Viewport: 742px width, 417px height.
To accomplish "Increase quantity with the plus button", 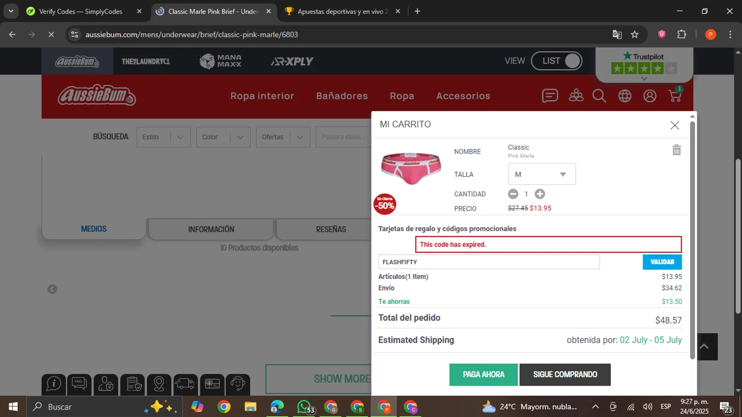I will tap(540, 194).
